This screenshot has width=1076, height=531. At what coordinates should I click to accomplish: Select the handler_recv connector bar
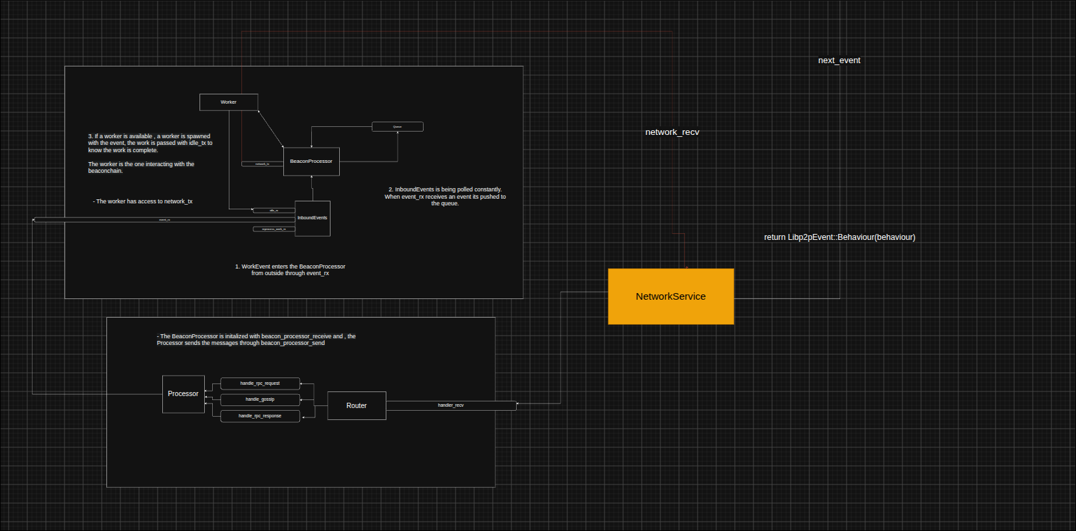(x=451, y=405)
